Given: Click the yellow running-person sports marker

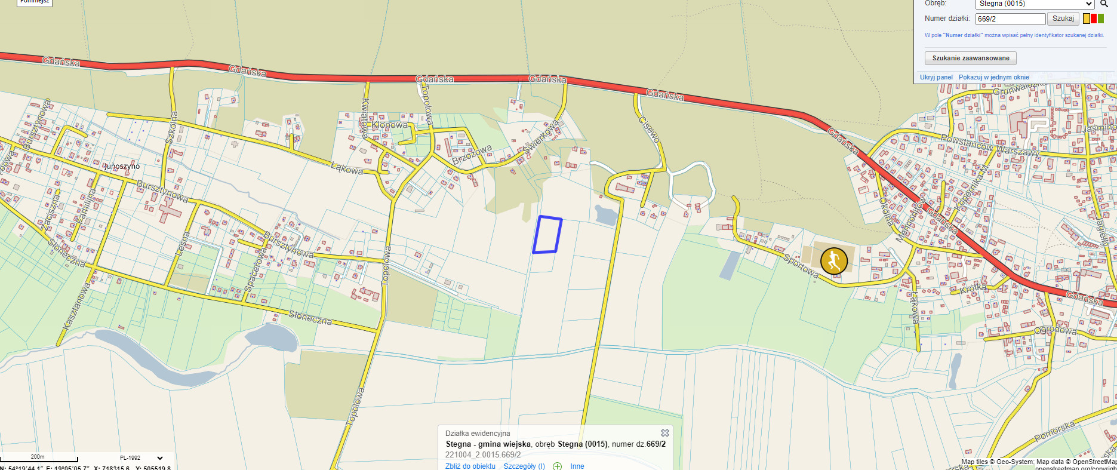Looking at the screenshot, I should tap(834, 261).
